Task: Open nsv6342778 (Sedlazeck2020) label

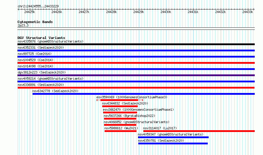Action: point(55,91)
